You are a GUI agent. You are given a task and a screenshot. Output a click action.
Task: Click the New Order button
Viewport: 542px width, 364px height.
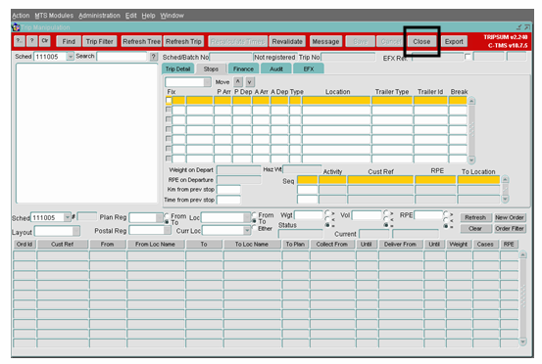tap(510, 217)
